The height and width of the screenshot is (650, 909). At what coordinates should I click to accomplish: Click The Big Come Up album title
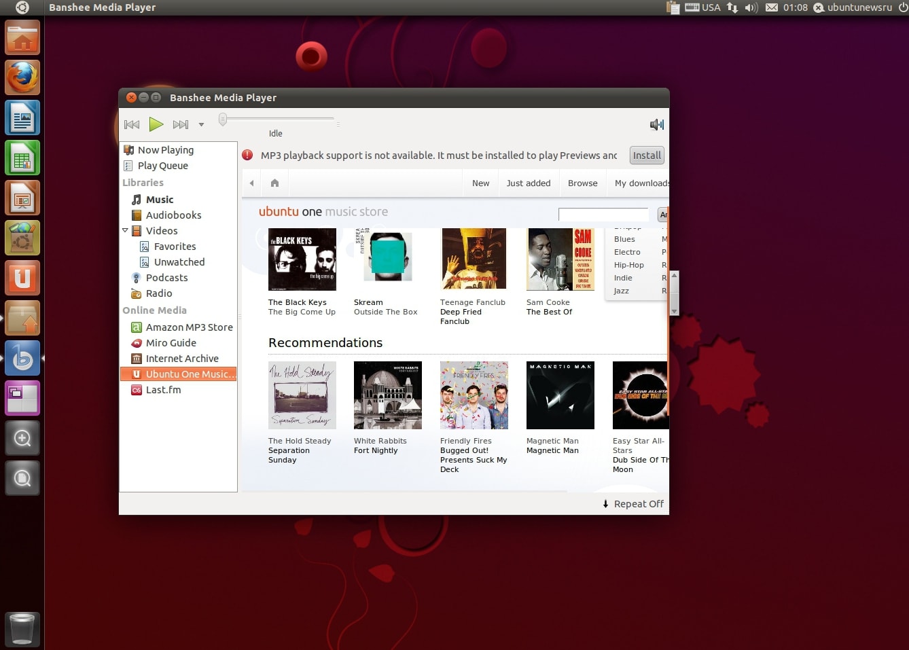click(302, 312)
